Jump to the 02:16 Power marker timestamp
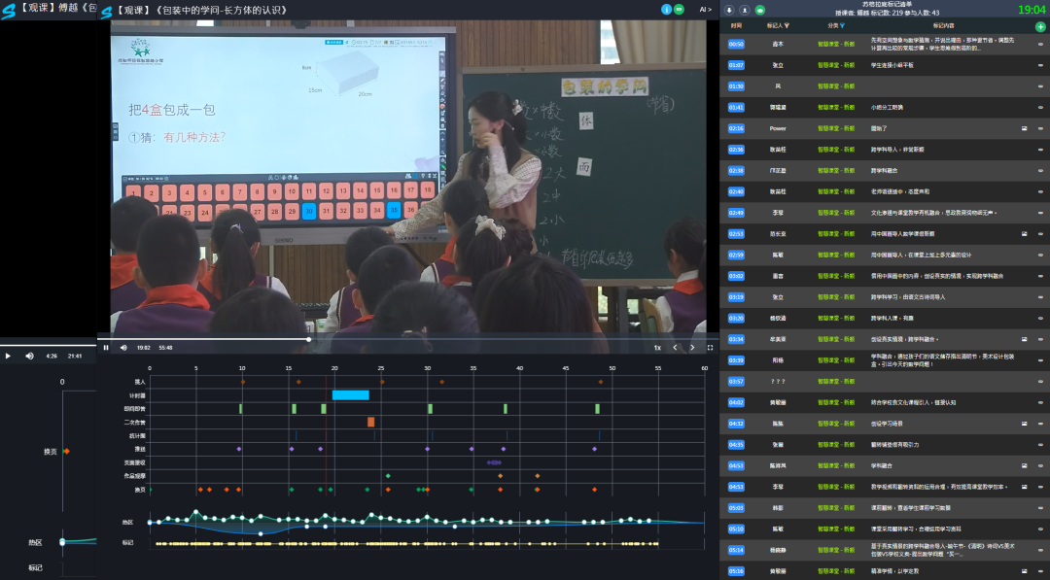 point(736,128)
